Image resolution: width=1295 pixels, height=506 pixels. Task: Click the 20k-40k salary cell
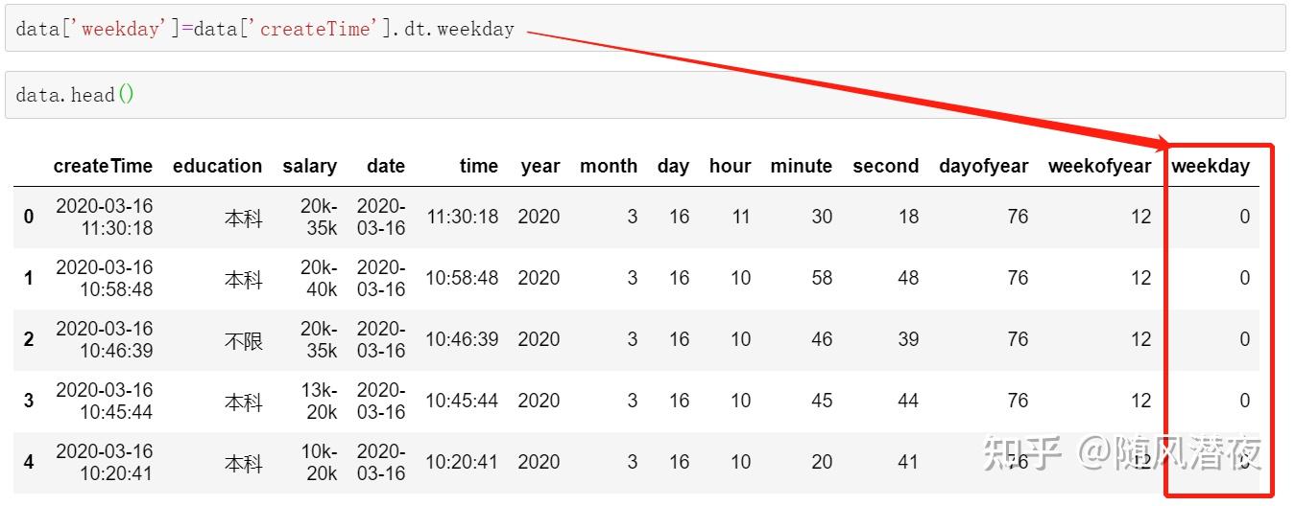[319, 278]
